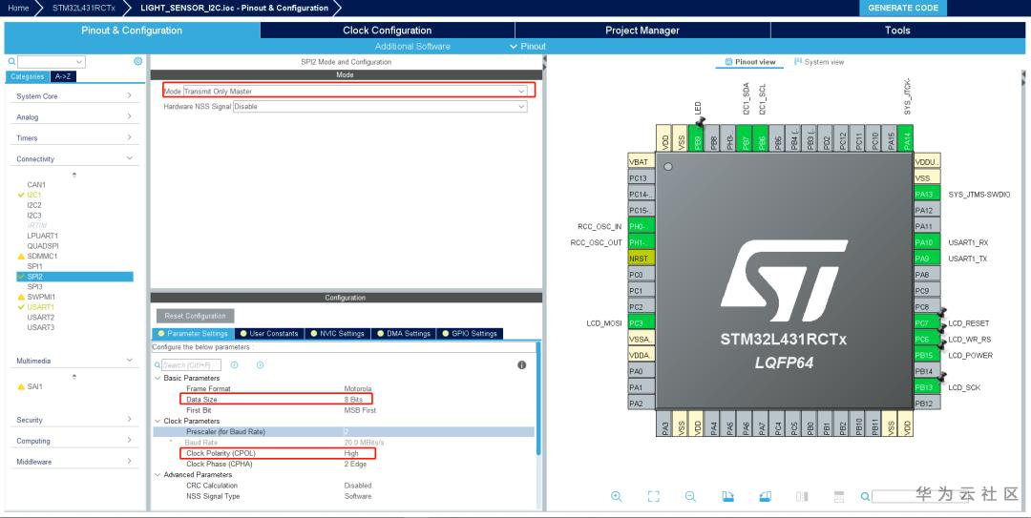Click the PC7 LCD_RESET pin
This screenshot has height=518, width=1031.
(x=927, y=322)
